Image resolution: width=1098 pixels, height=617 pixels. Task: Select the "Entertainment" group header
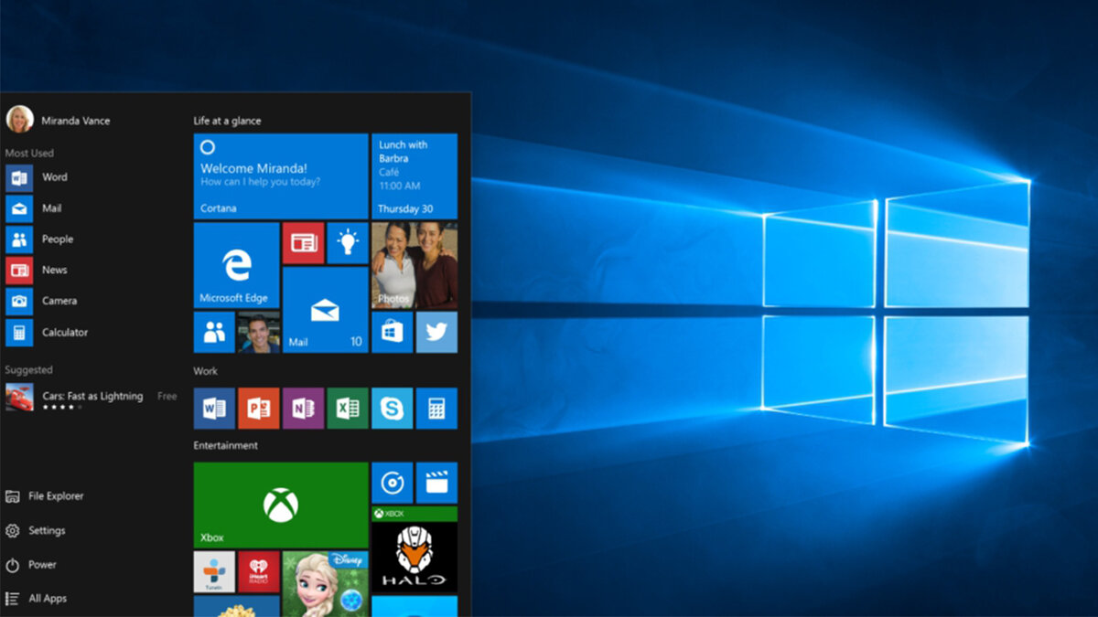[225, 446]
